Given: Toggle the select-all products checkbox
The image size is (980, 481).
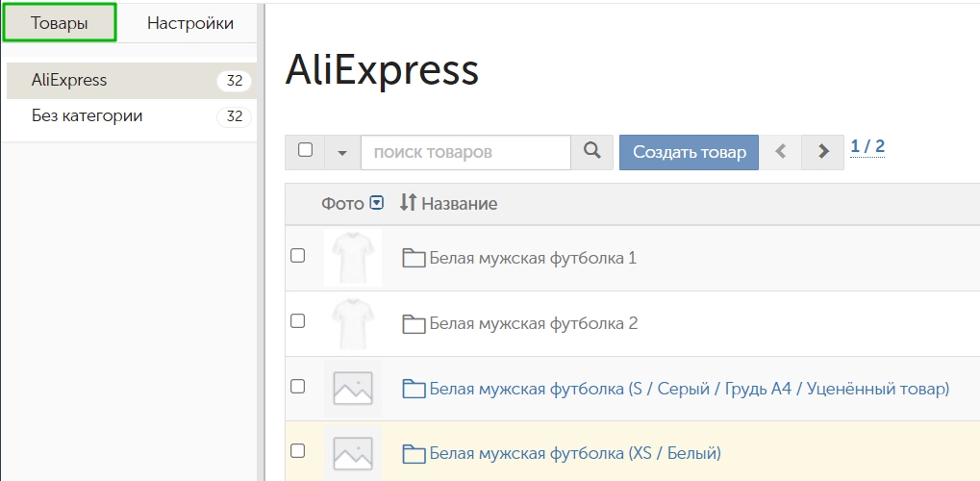Looking at the screenshot, I should click(x=305, y=150).
